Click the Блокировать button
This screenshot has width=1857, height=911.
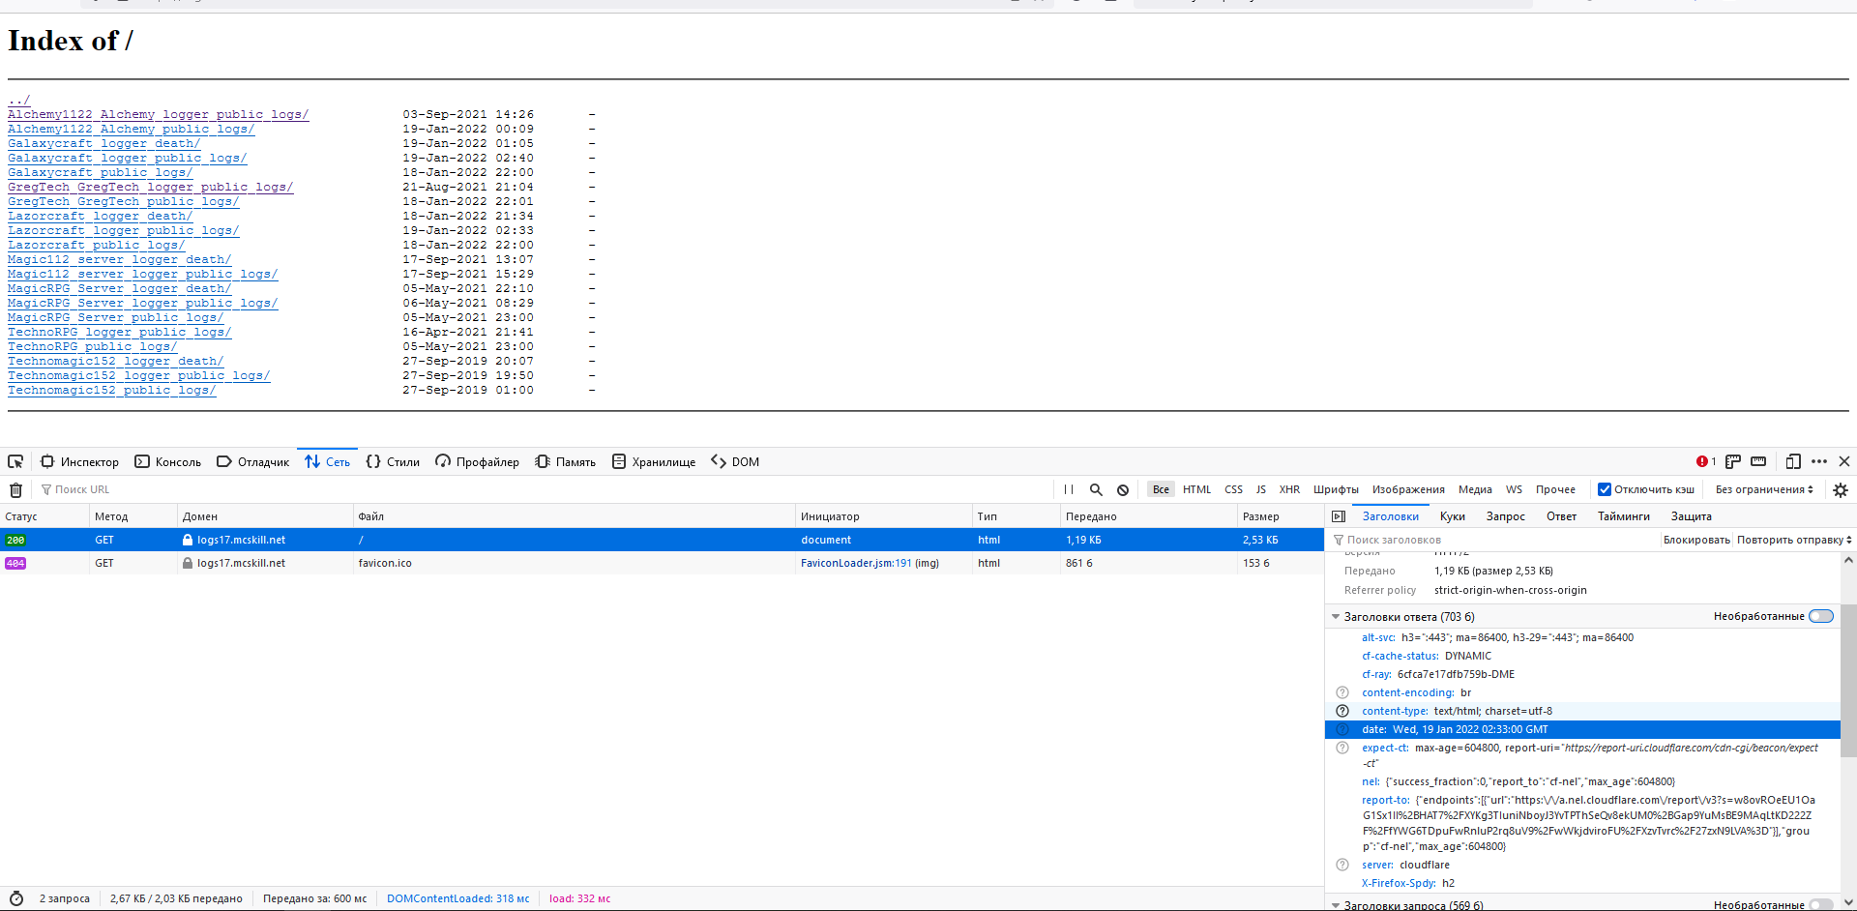[1696, 540]
